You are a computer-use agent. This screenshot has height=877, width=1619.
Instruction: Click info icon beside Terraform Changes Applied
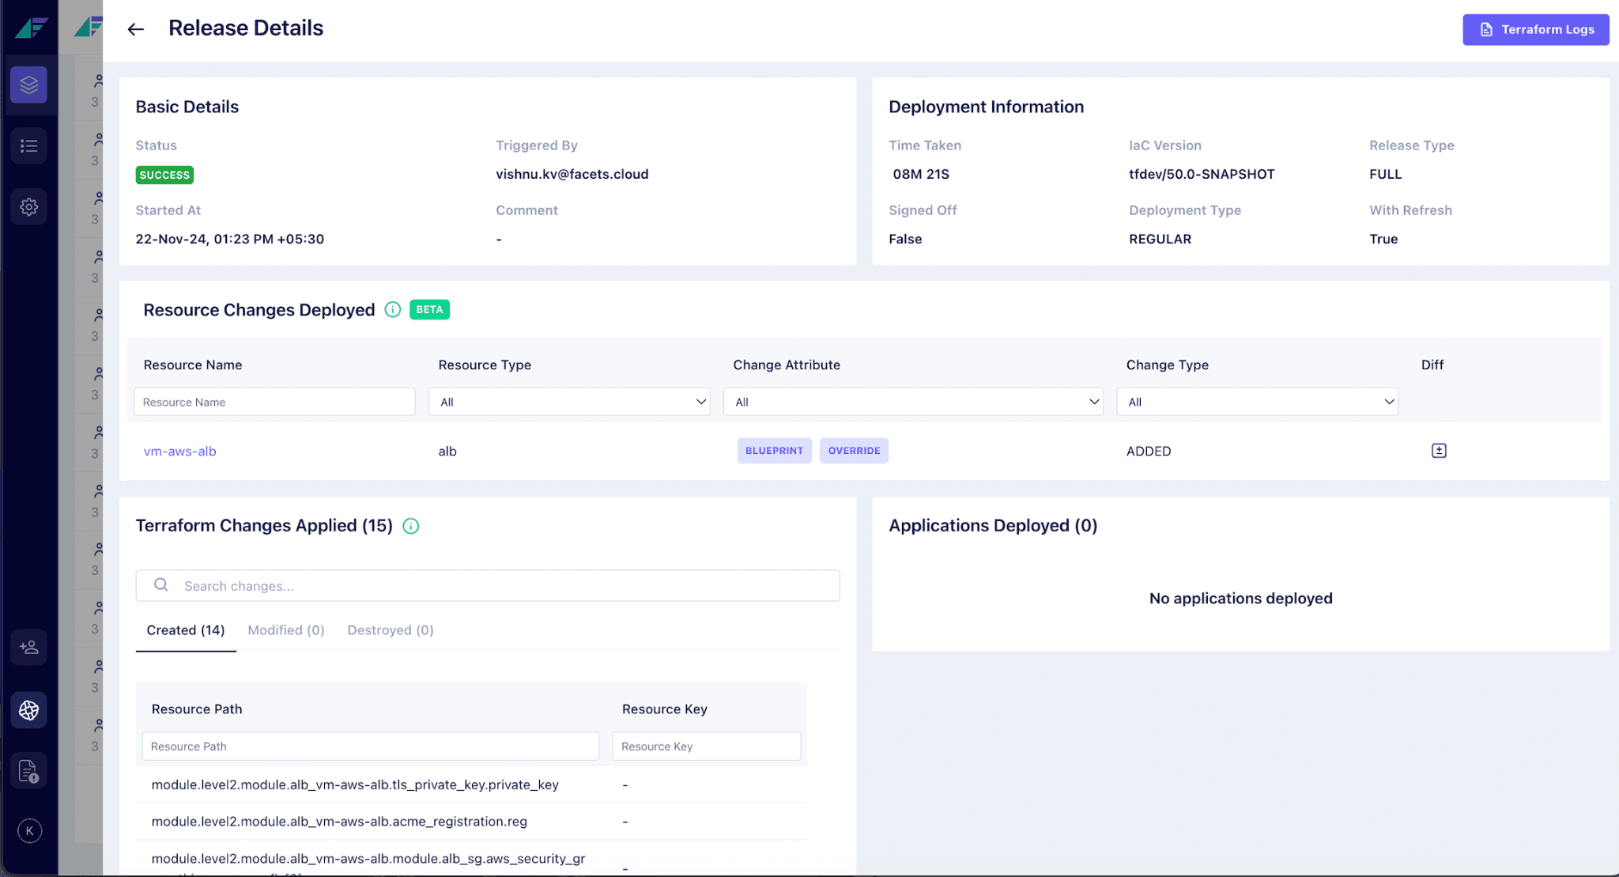[411, 526]
